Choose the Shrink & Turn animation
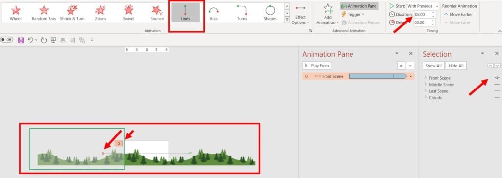Screen dimensions: 502x178 (x=73, y=13)
